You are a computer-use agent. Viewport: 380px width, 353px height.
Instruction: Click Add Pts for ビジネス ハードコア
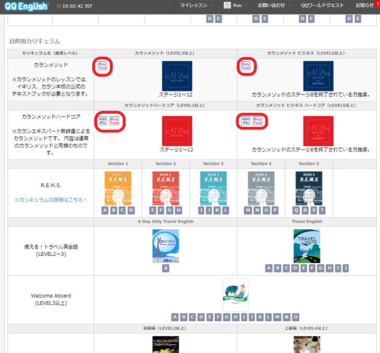coord(246,121)
